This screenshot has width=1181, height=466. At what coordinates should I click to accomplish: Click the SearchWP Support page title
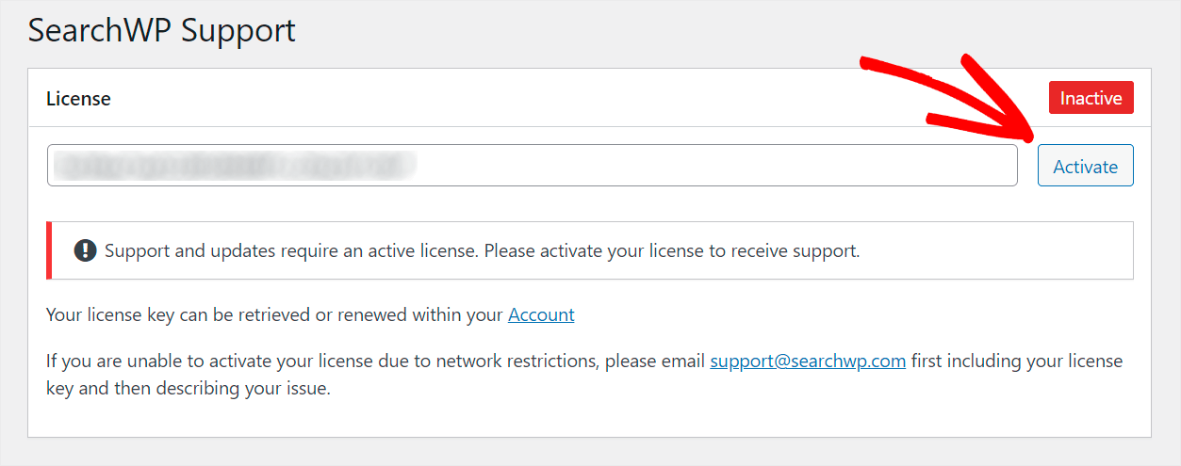tap(161, 30)
